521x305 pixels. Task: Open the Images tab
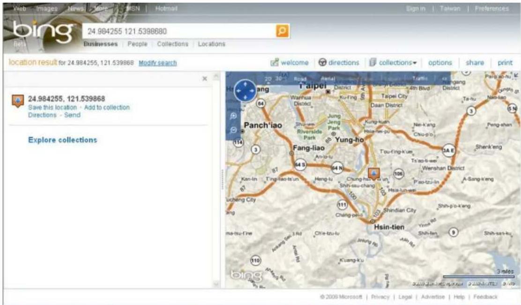[47, 8]
